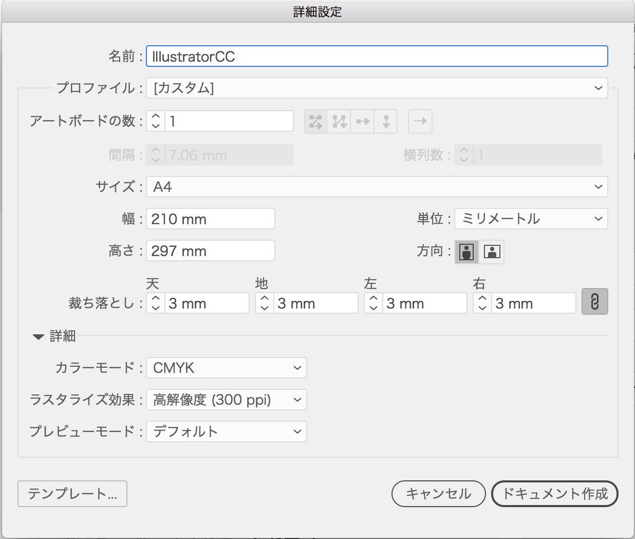Open the ラスタライズ効果 dropdown
The height and width of the screenshot is (539, 635).
click(x=227, y=400)
